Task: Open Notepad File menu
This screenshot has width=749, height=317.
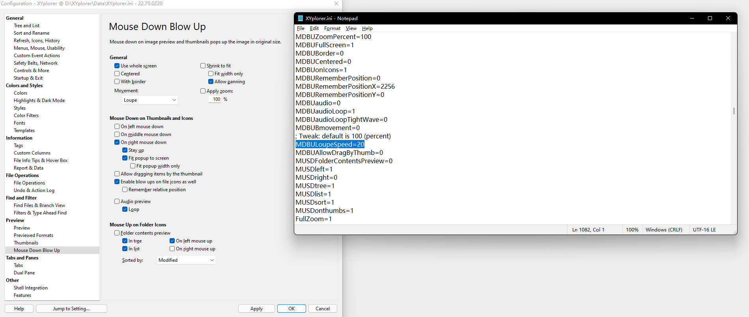Action: [x=301, y=28]
